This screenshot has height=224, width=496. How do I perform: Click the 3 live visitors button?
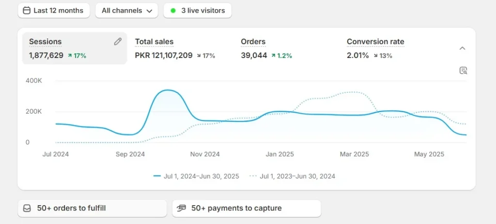pos(198,11)
